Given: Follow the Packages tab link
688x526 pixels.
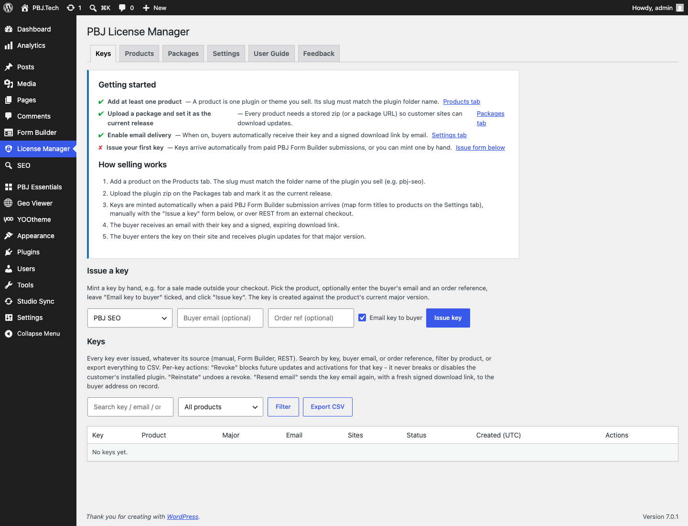Looking at the screenshot, I should pos(491,118).
